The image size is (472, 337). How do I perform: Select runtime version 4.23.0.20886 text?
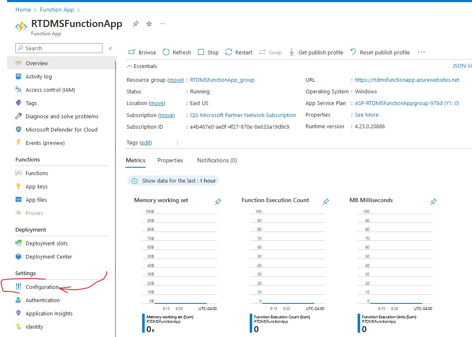pos(369,126)
